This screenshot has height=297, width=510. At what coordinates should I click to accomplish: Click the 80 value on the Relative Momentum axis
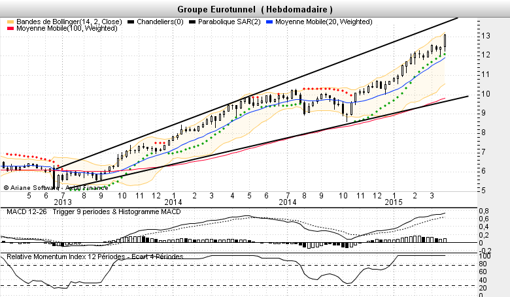pyautogui.click(x=483, y=264)
